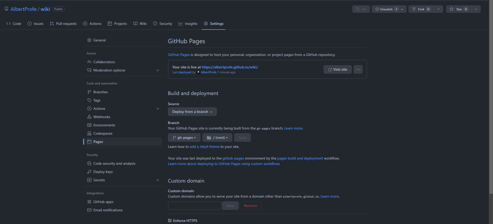The image size is (493, 224).
Task: Switch to the Wiki tab
Action: click(140, 24)
